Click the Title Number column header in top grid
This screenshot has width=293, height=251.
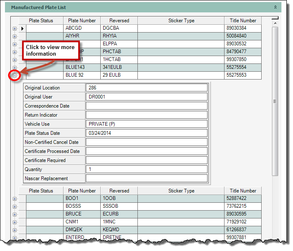coord(243,21)
